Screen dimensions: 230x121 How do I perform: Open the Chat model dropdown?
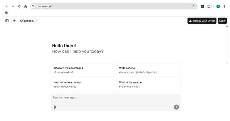[x=29, y=21]
